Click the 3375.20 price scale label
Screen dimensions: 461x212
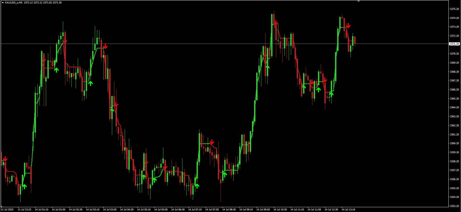tap(454, 9)
